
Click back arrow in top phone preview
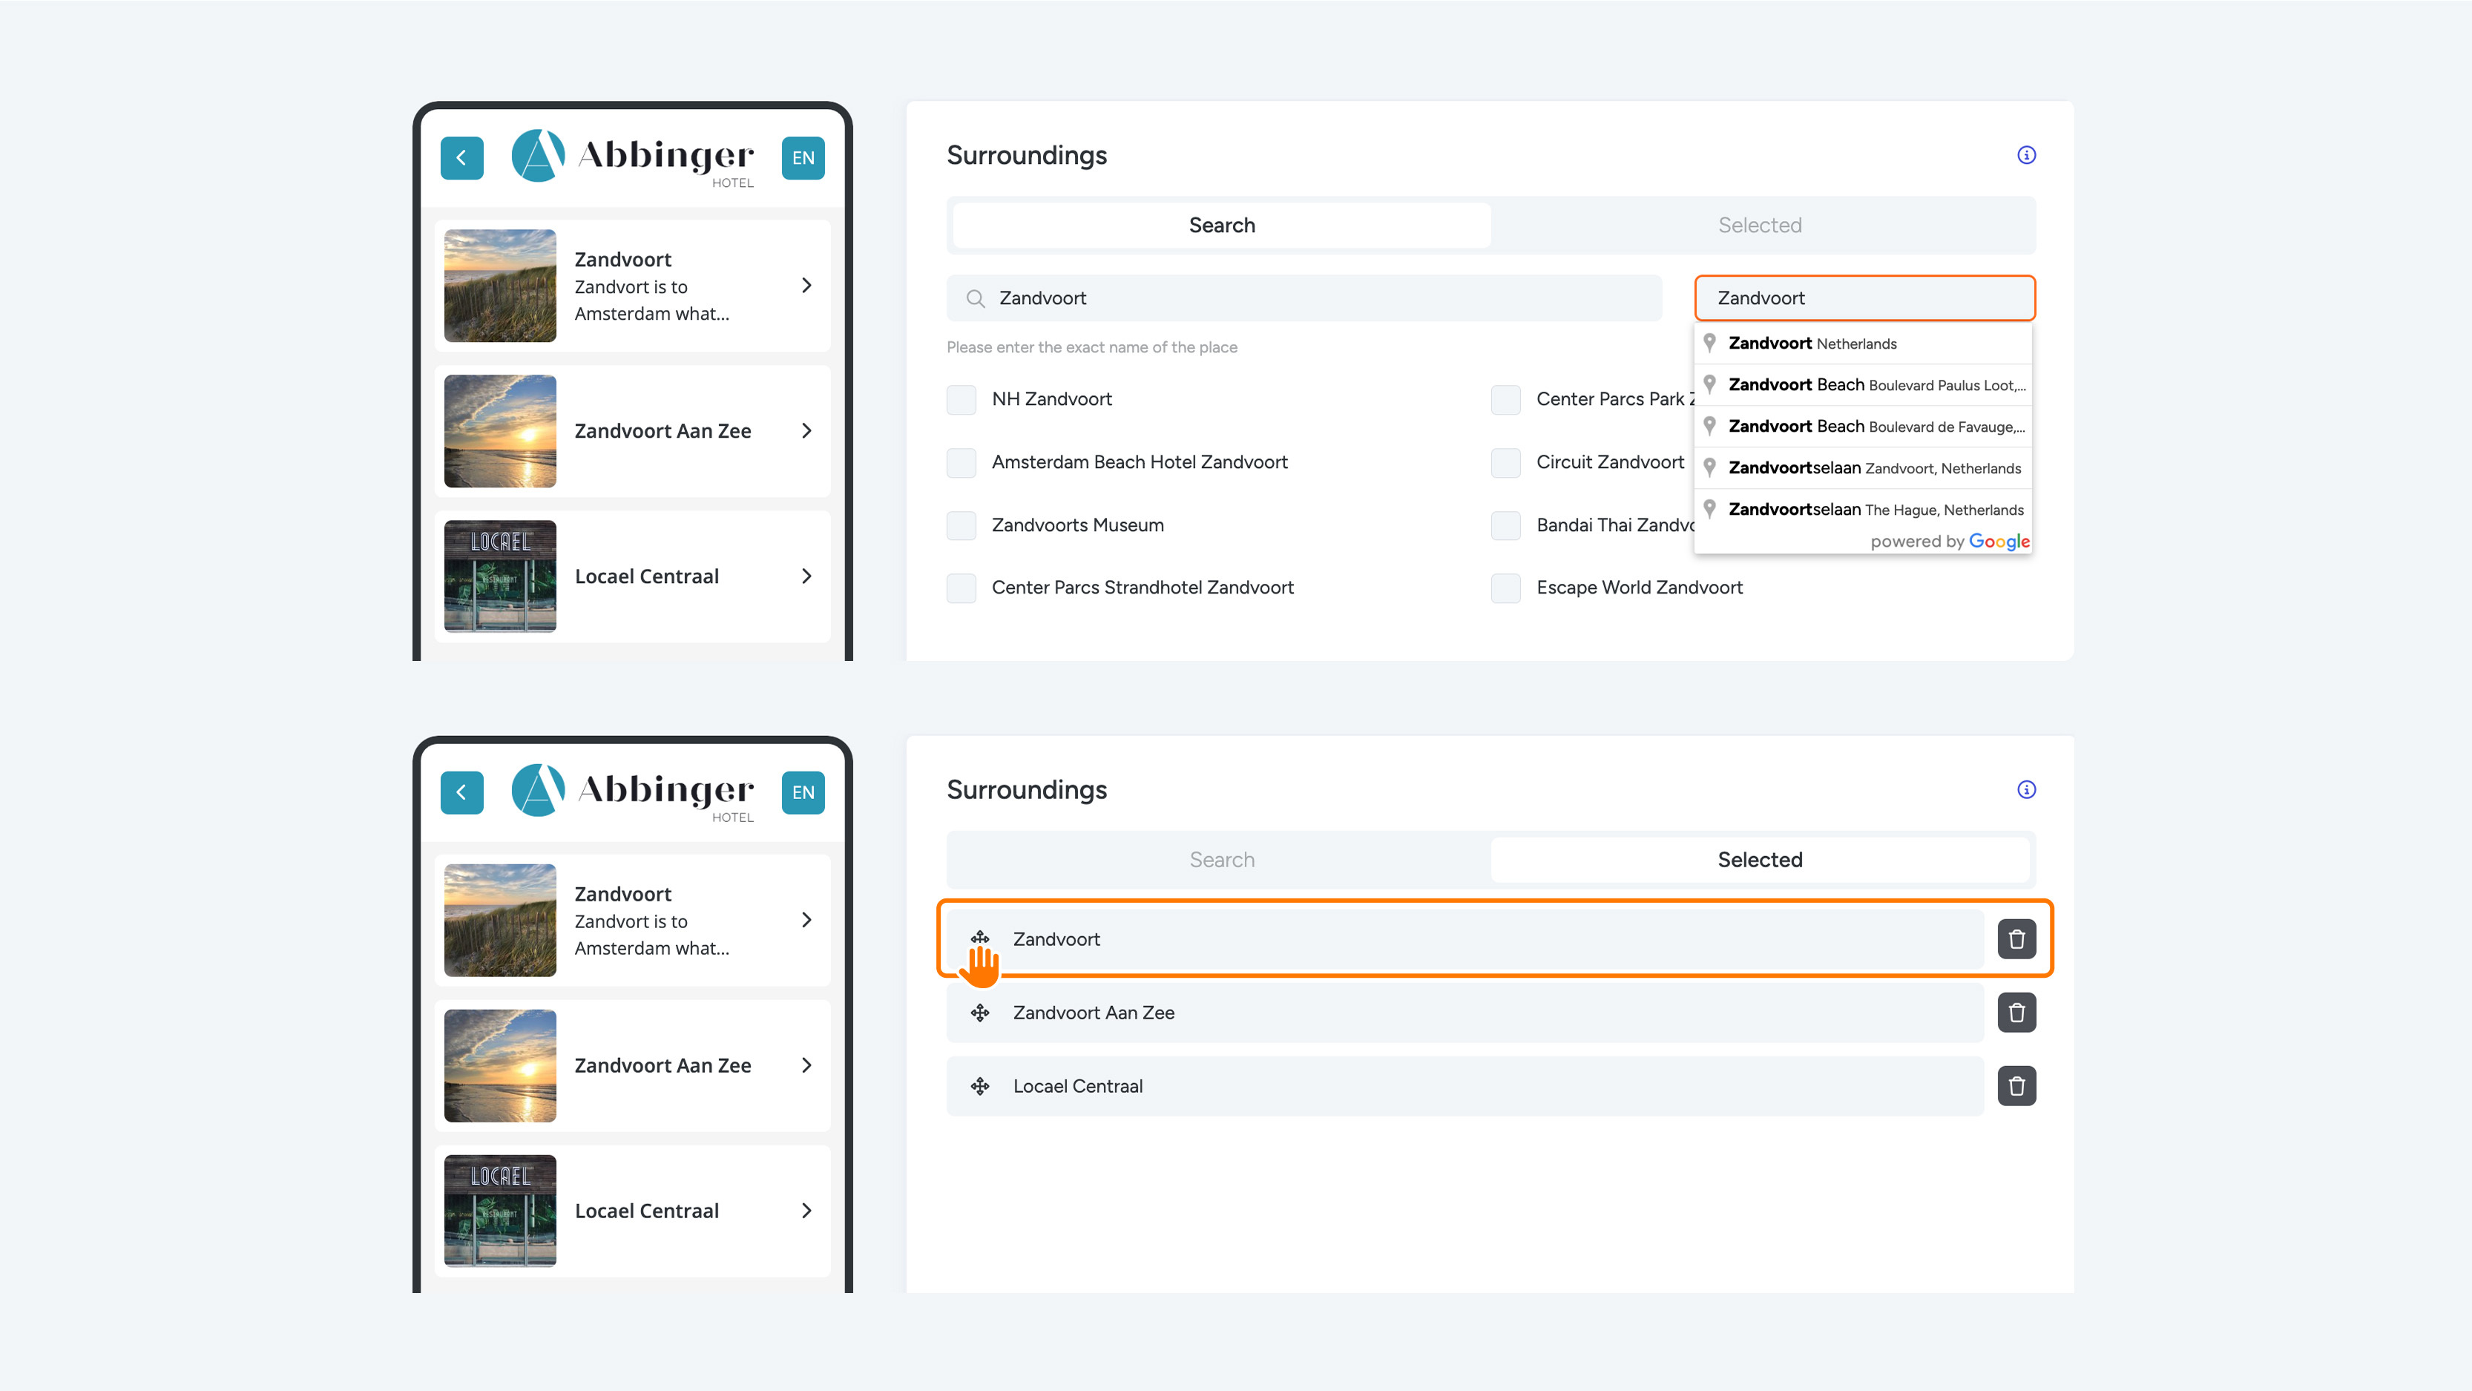point(461,157)
